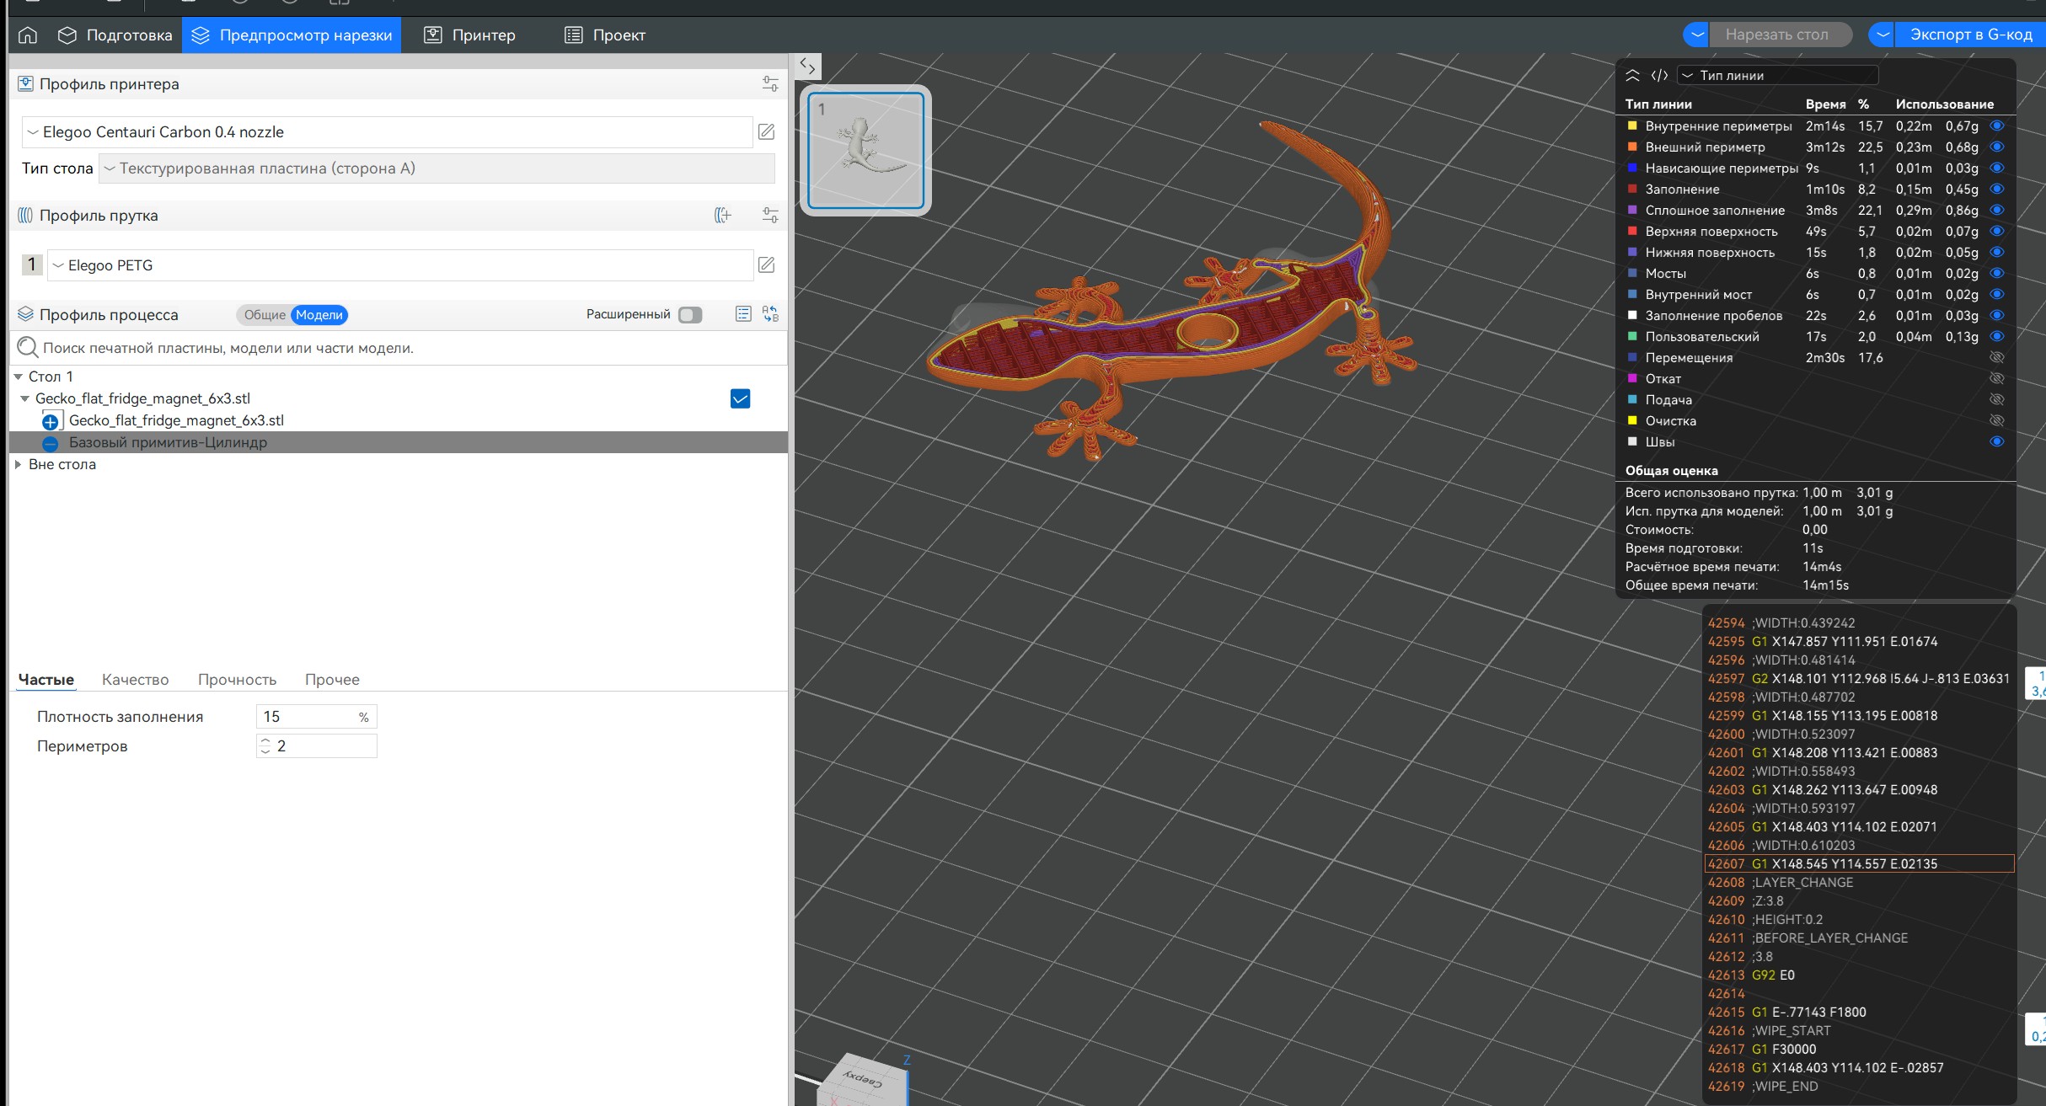The image size is (2046, 1106).
Task: Edit the Elegoo Centauri Carbon printer preset
Action: pyautogui.click(x=766, y=131)
